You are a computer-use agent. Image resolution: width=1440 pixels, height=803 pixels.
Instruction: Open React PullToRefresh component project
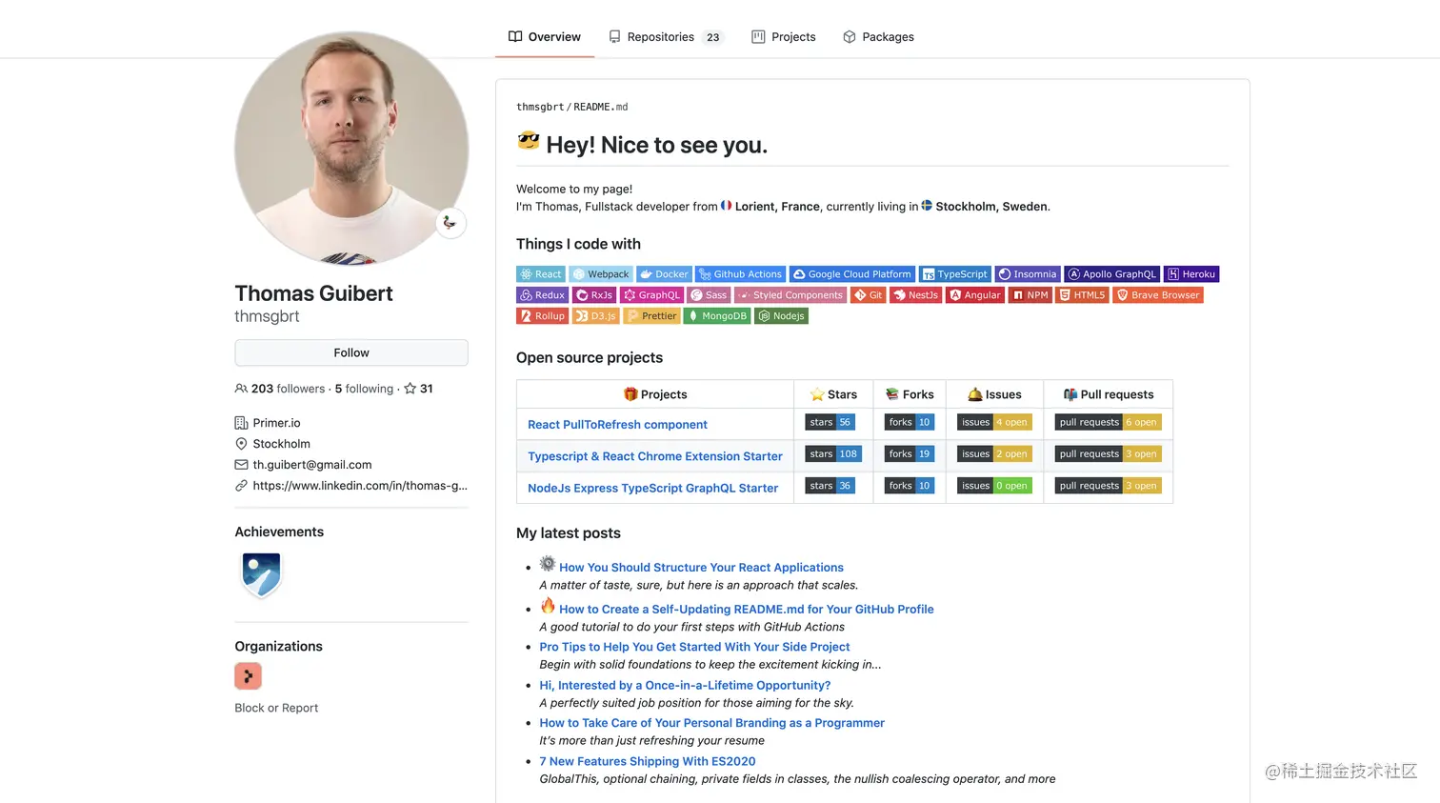pos(617,425)
